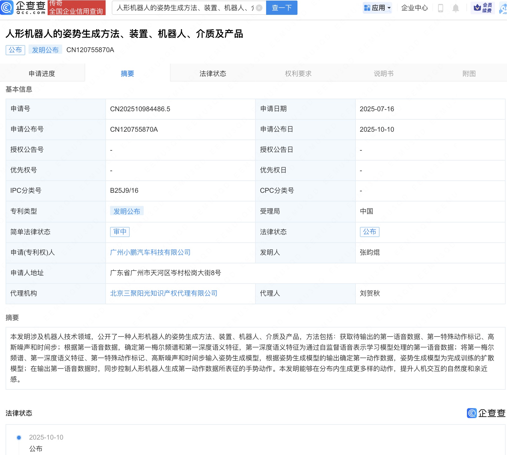This screenshot has height=455, width=507.
Task: Click the 审中 legal status tag
Action: coord(120,232)
